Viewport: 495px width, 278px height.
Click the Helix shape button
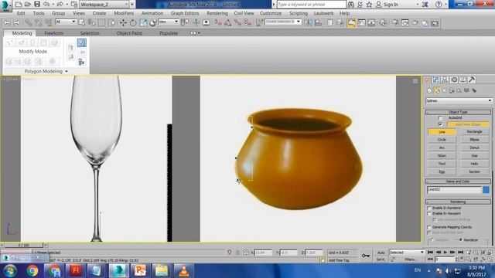[x=474, y=164]
